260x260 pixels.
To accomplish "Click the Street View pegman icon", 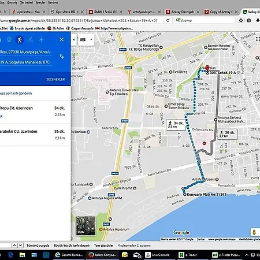I will pyautogui.click(x=254, y=232).
